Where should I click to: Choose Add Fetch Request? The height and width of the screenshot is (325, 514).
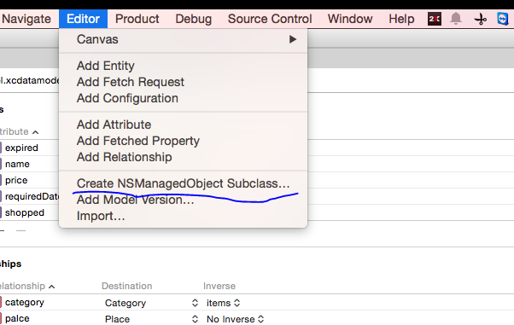tap(184, 82)
